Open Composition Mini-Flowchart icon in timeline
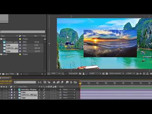Viewport: 152px width, 114px height. click(40, 82)
